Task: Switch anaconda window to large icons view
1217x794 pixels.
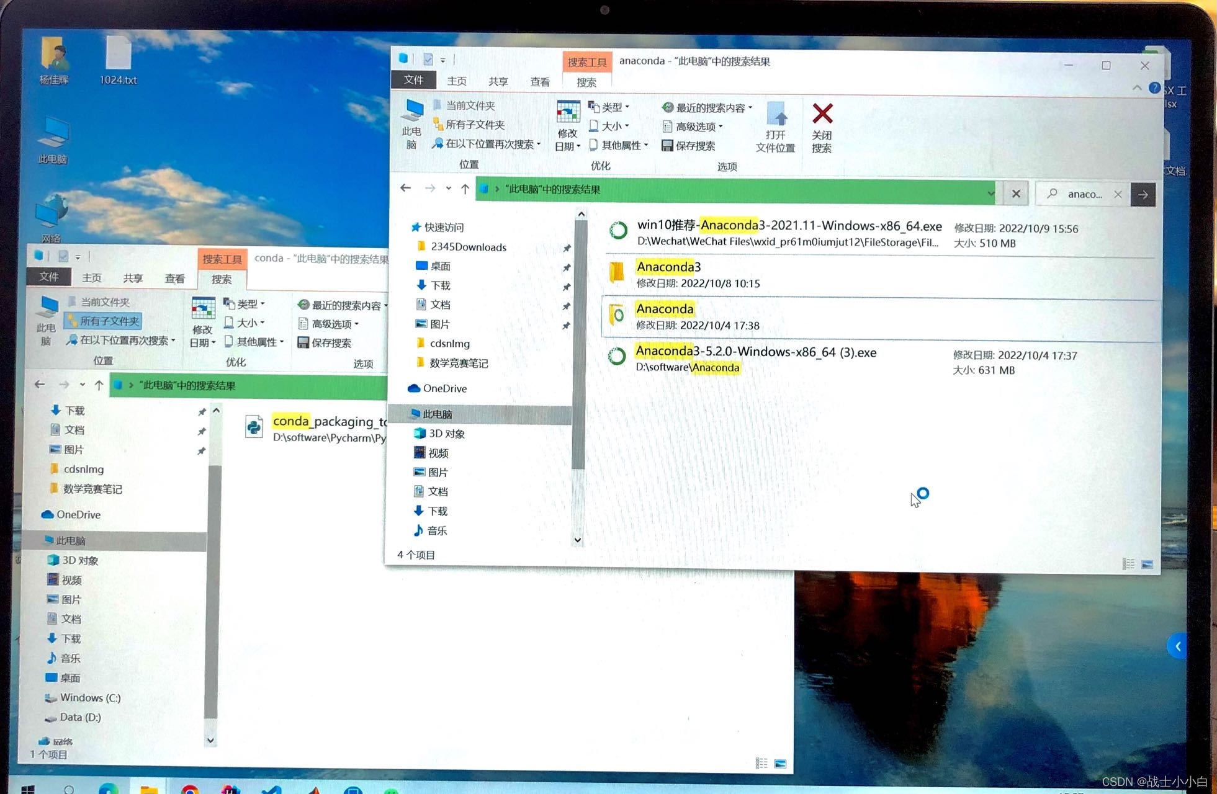Action: (1147, 564)
